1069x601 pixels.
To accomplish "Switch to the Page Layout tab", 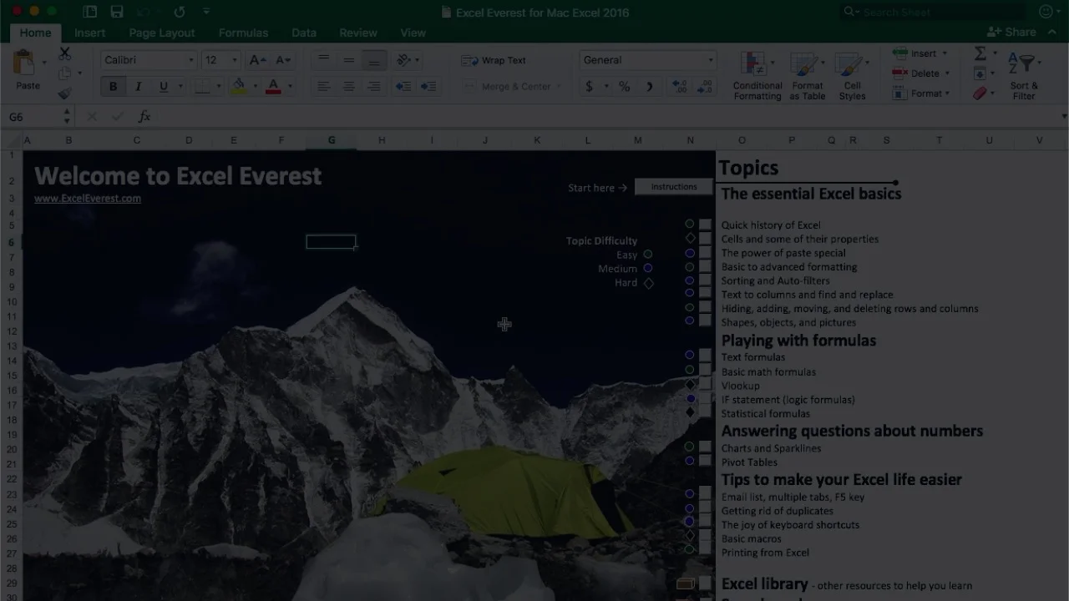I will tap(162, 33).
